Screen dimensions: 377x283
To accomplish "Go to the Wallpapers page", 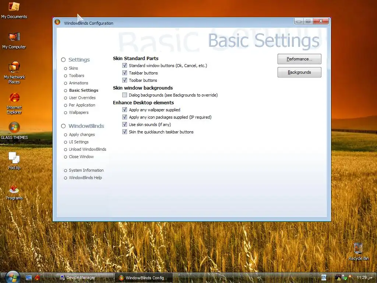I will [x=76, y=112].
